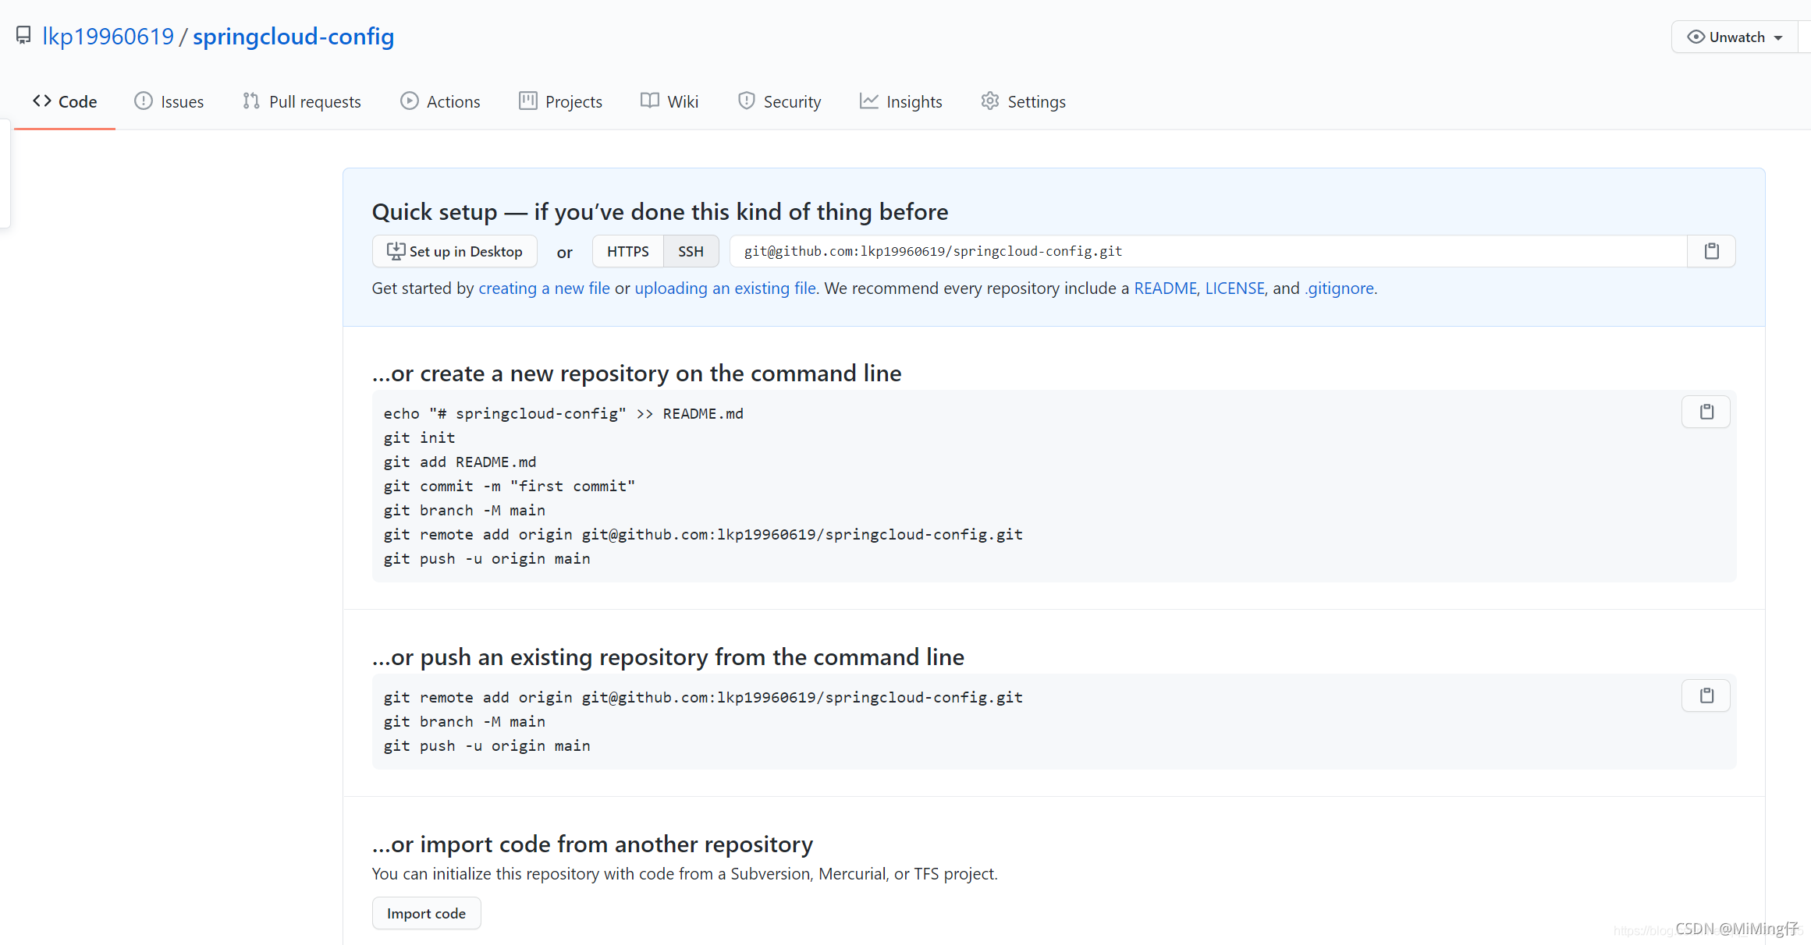Screen dimensions: 1811x945
Task: Switch to the Security tab
Action: pos(779,101)
